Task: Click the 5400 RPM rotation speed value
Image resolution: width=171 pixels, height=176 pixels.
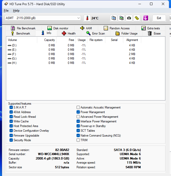Action: pyautogui.click(x=133, y=167)
